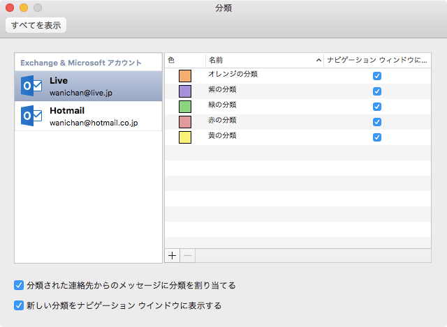Screen dimensions: 447x327
Task: Click the plus icon to add a category
Action: pyautogui.click(x=173, y=255)
